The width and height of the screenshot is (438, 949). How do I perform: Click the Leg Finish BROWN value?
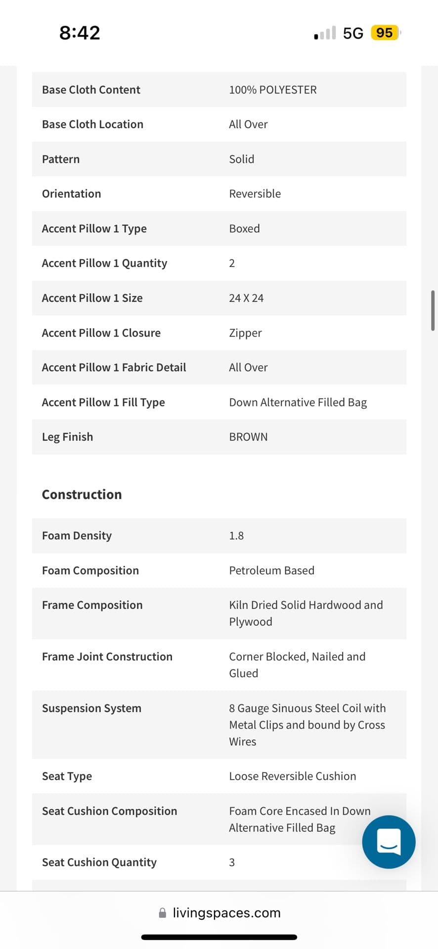(x=248, y=437)
